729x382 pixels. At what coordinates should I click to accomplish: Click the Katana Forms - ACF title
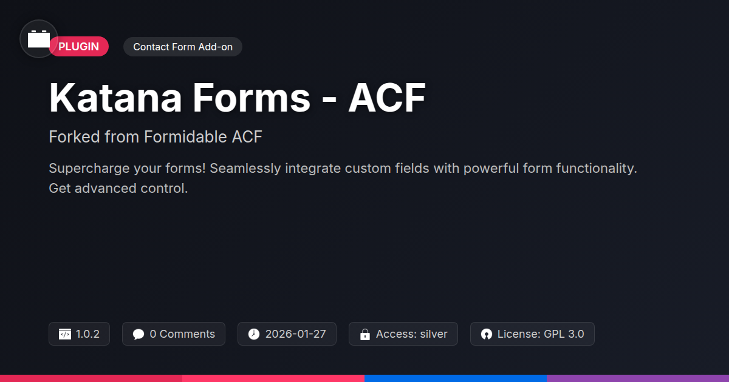pyautogui.click(x=237, y=97)
